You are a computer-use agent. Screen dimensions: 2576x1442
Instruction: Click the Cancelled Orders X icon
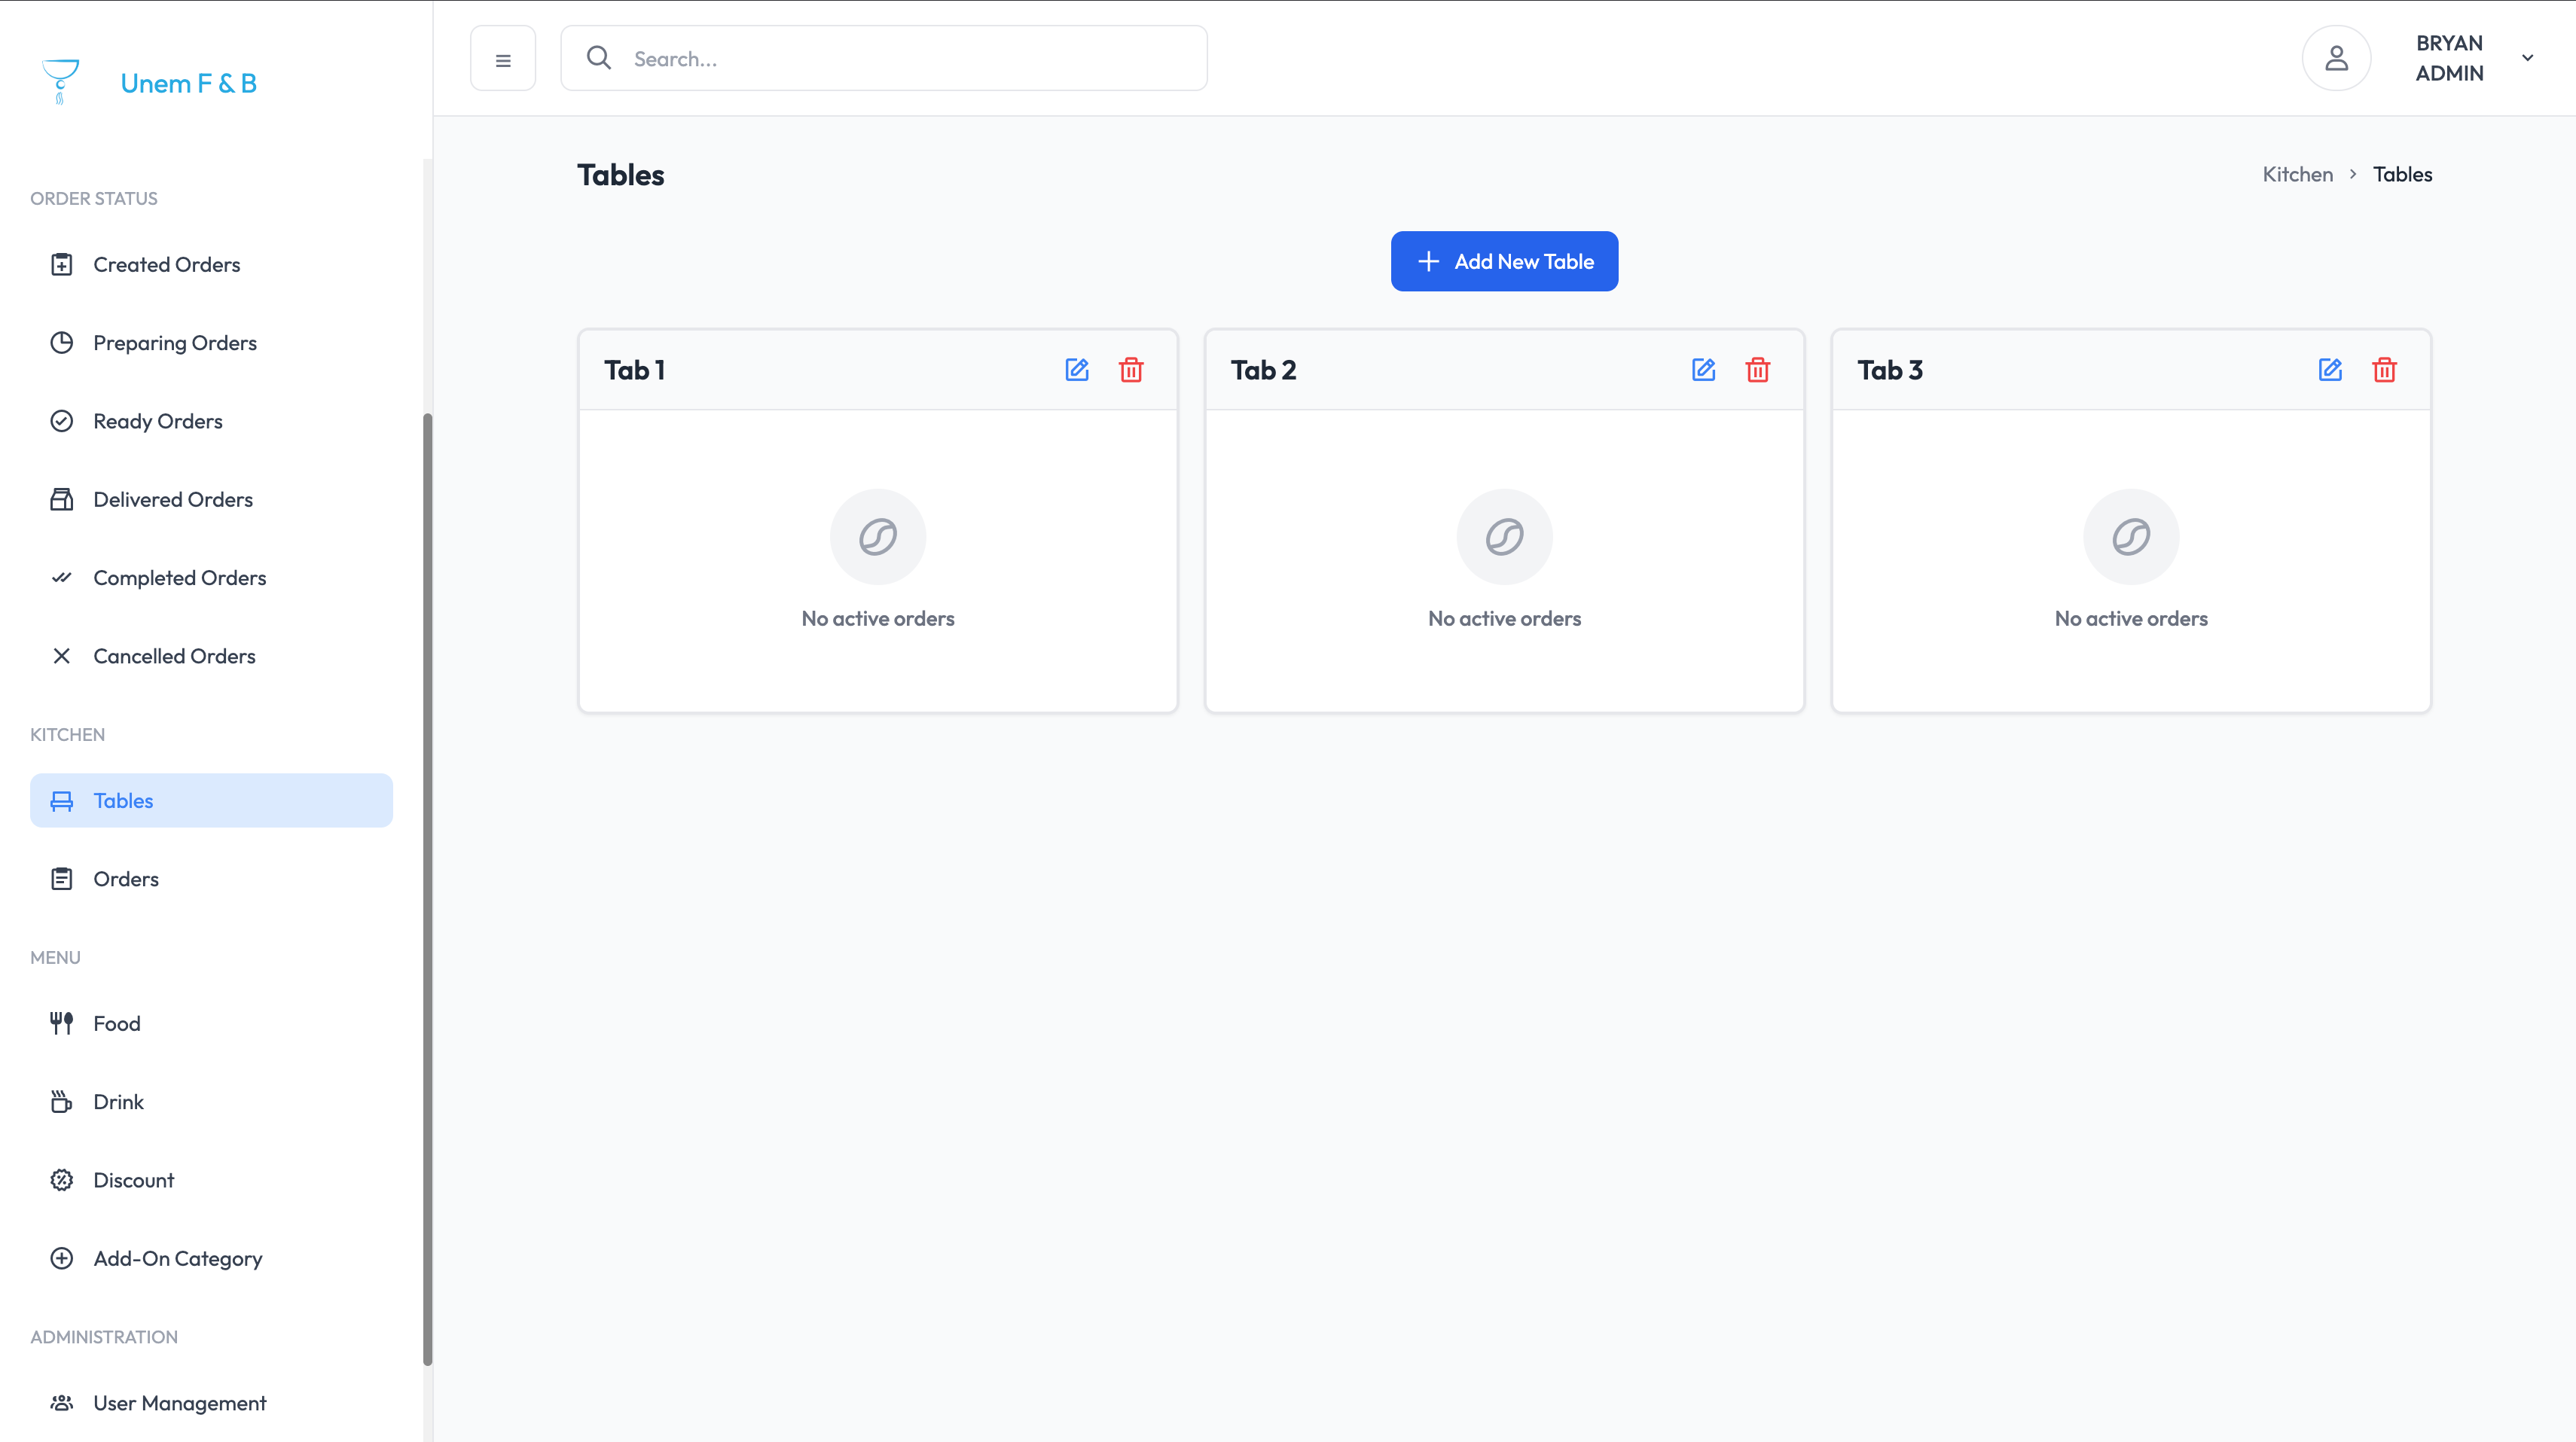[62, 656]
